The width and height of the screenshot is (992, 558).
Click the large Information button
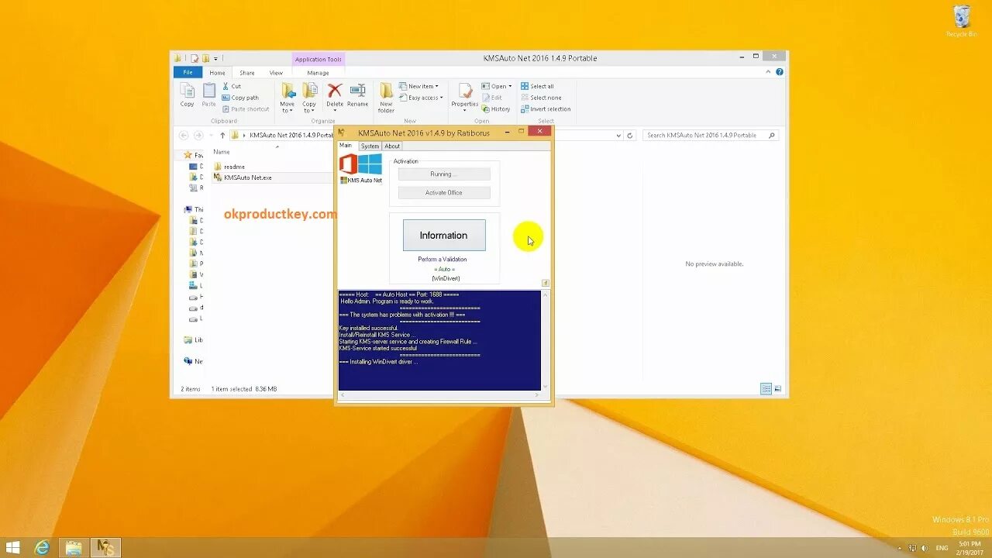click(x=444, y=235)
